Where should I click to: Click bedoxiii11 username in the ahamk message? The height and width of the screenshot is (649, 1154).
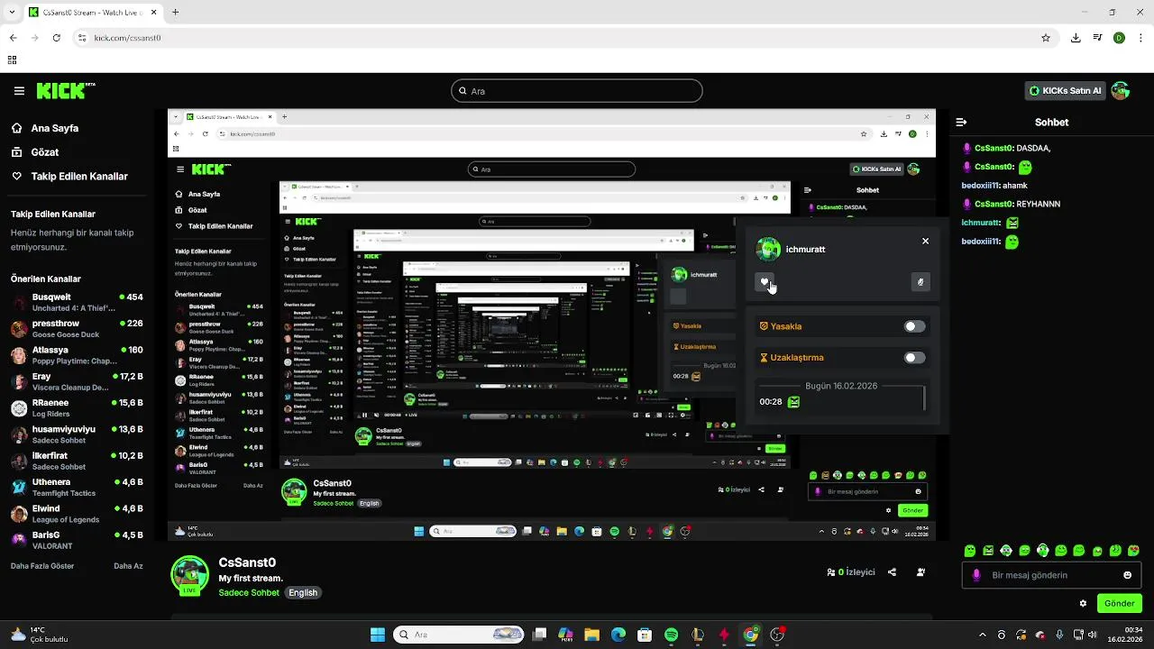[x=981, y=186]
